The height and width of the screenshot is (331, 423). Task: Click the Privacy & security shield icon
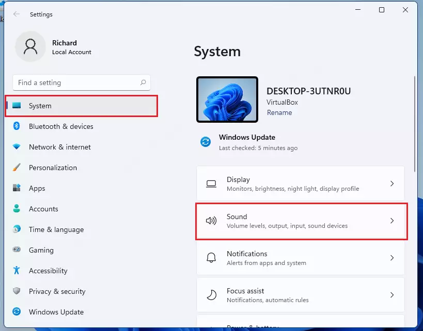17,291
